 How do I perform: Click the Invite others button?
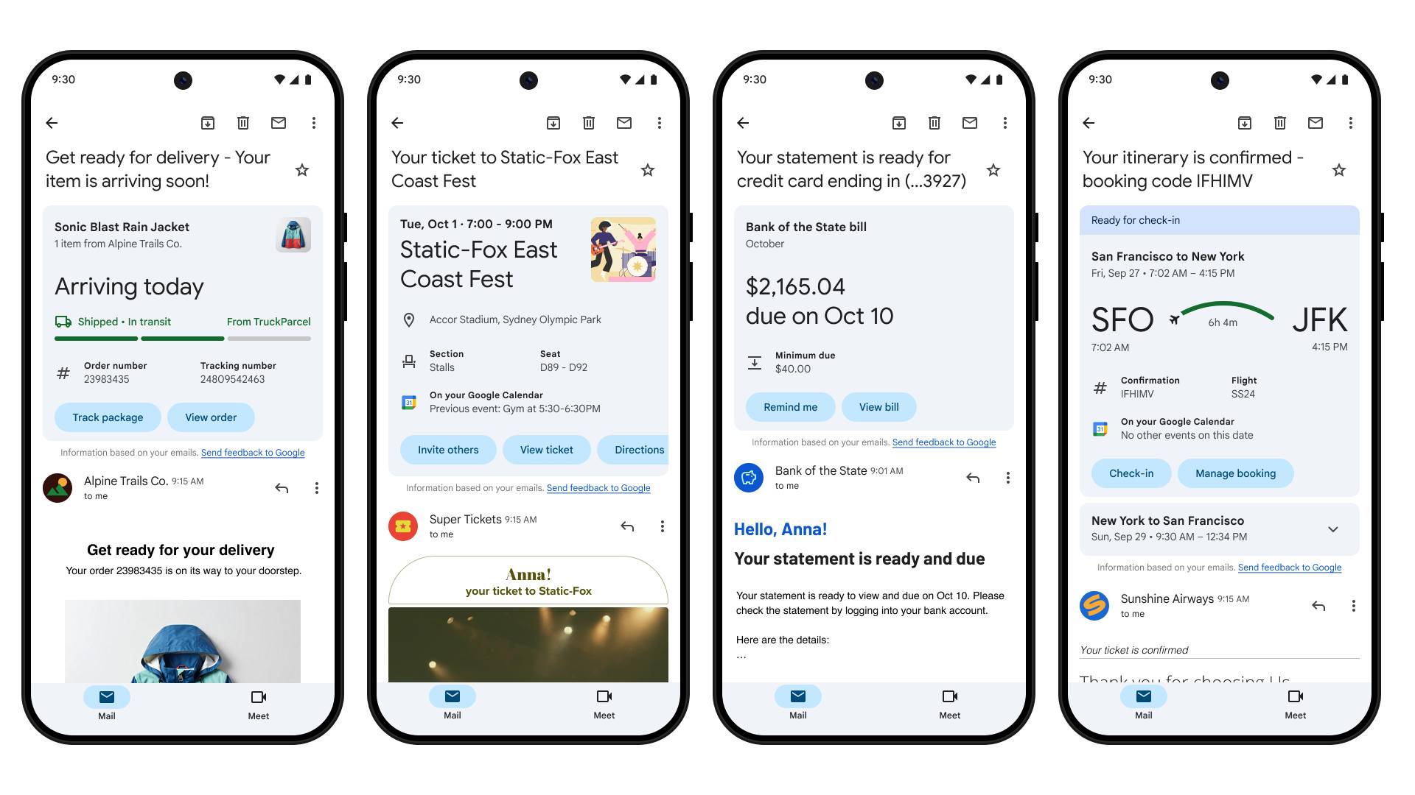[x=448, y=450]
